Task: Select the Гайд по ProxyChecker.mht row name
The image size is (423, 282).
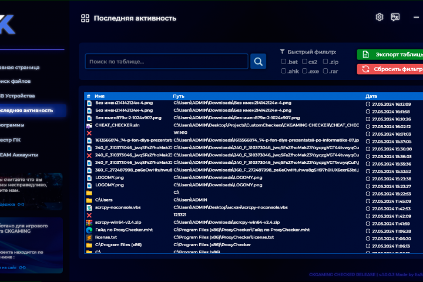Action: pos(124,230)
